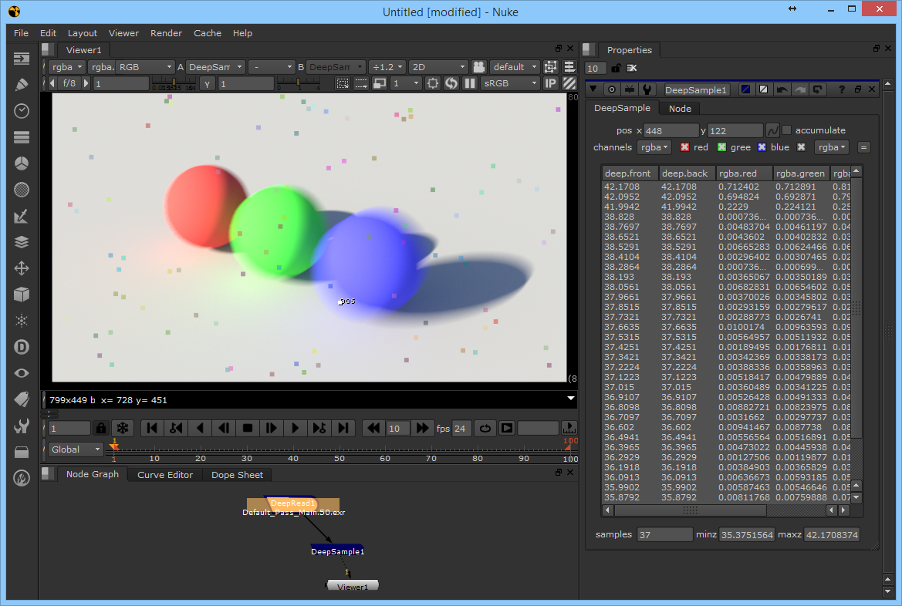Viewport: 902px width, 606px height.
Task: Toggle the blue channel checkbox
Action: 762,147
